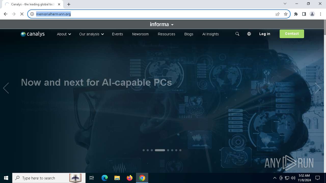Expand the About menu
The image size is (326, 183).
tap(64, 34)
